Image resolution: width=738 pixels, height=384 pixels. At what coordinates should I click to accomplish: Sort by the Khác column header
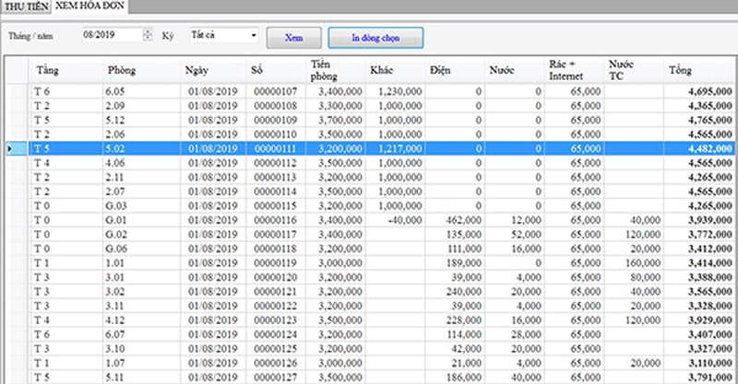click(x=395, y=70)
